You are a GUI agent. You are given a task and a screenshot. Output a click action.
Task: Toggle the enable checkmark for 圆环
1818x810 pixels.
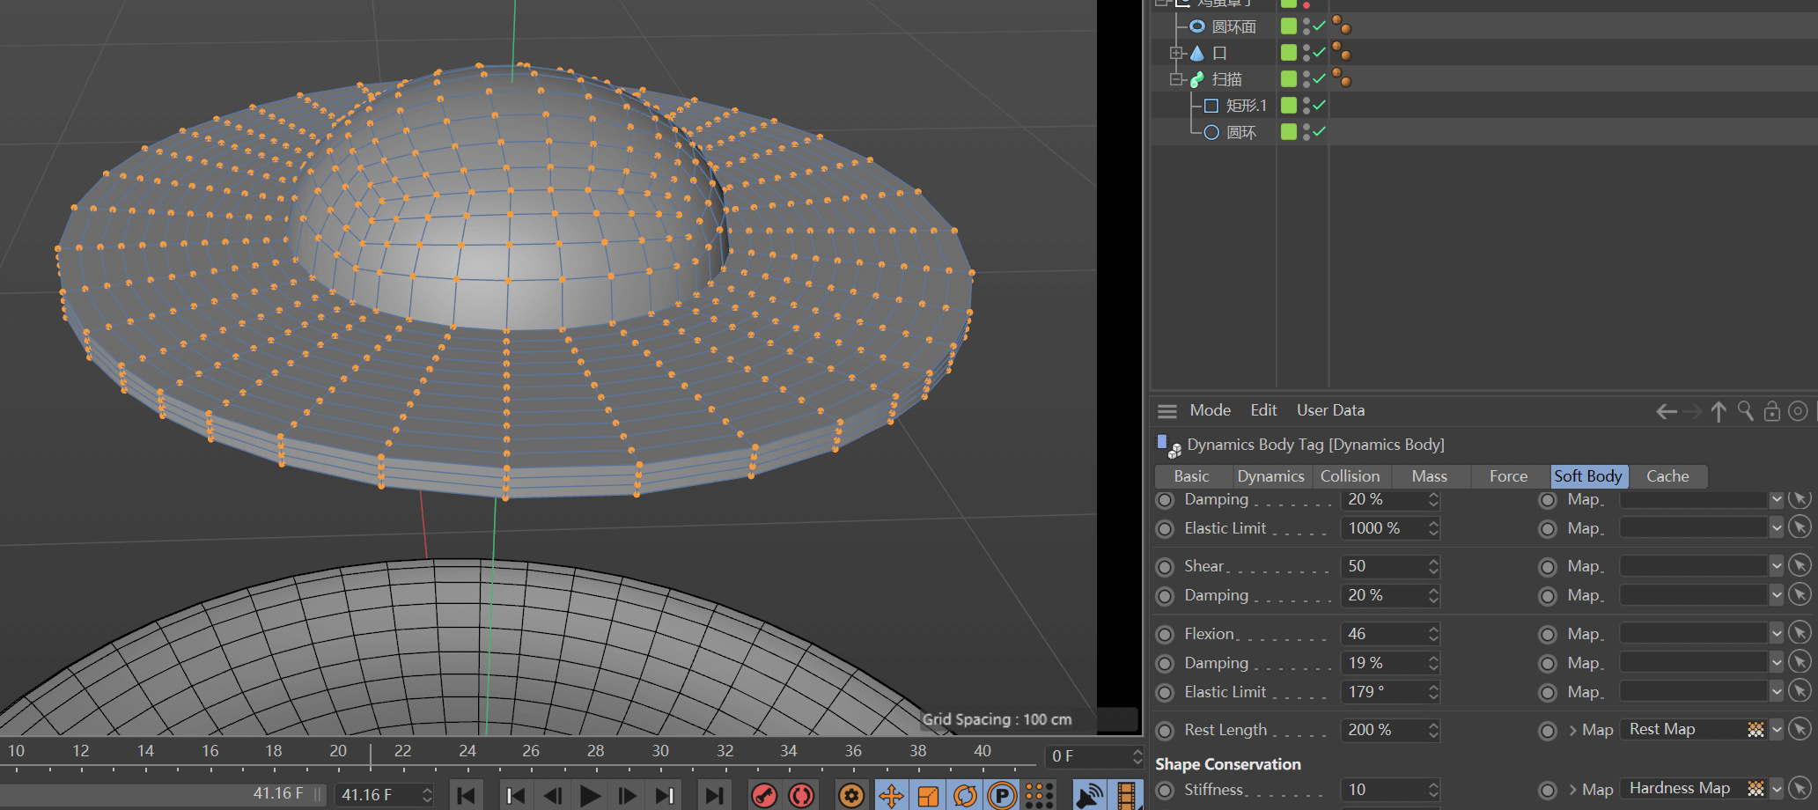click(x=1319, y=131)
